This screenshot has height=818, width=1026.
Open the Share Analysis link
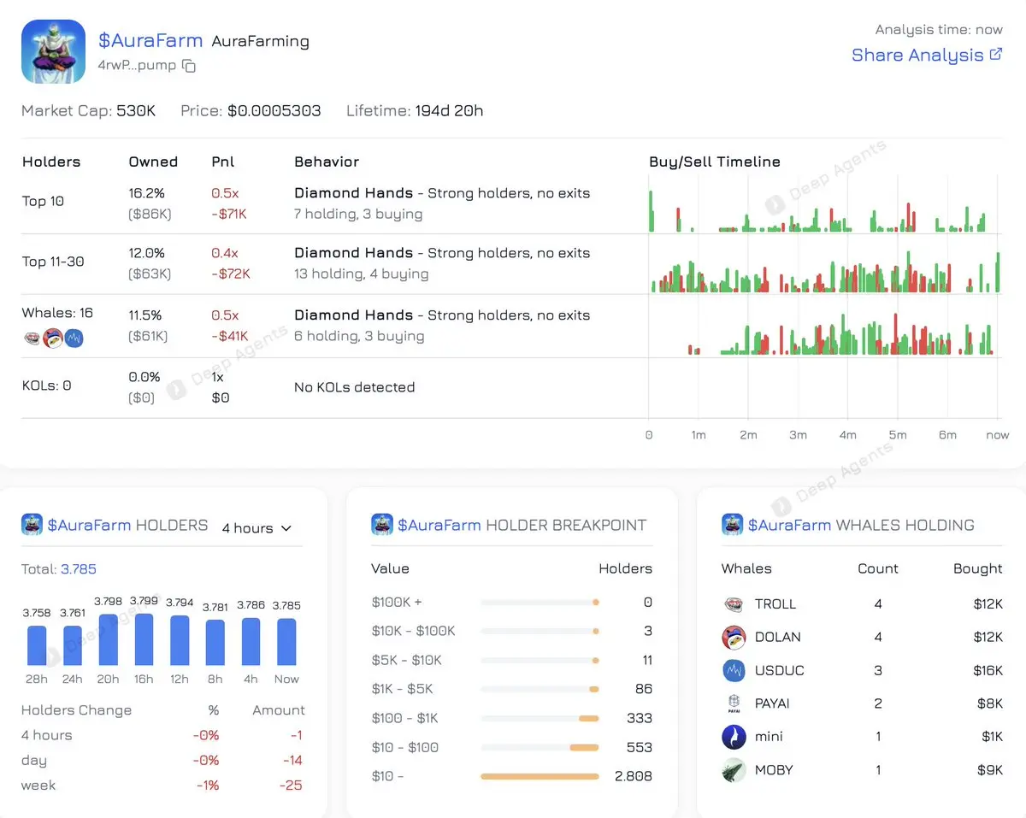(x=926, y=55)
